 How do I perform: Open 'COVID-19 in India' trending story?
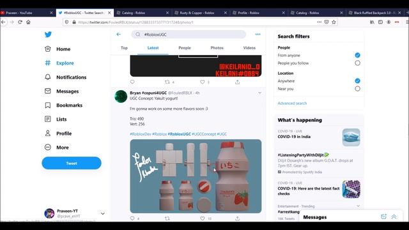pyautogui.click(x=294, y=137)
